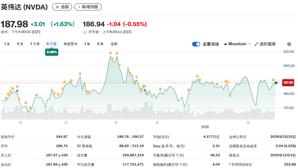Select the 年初至今 time range

click(71, 44)
